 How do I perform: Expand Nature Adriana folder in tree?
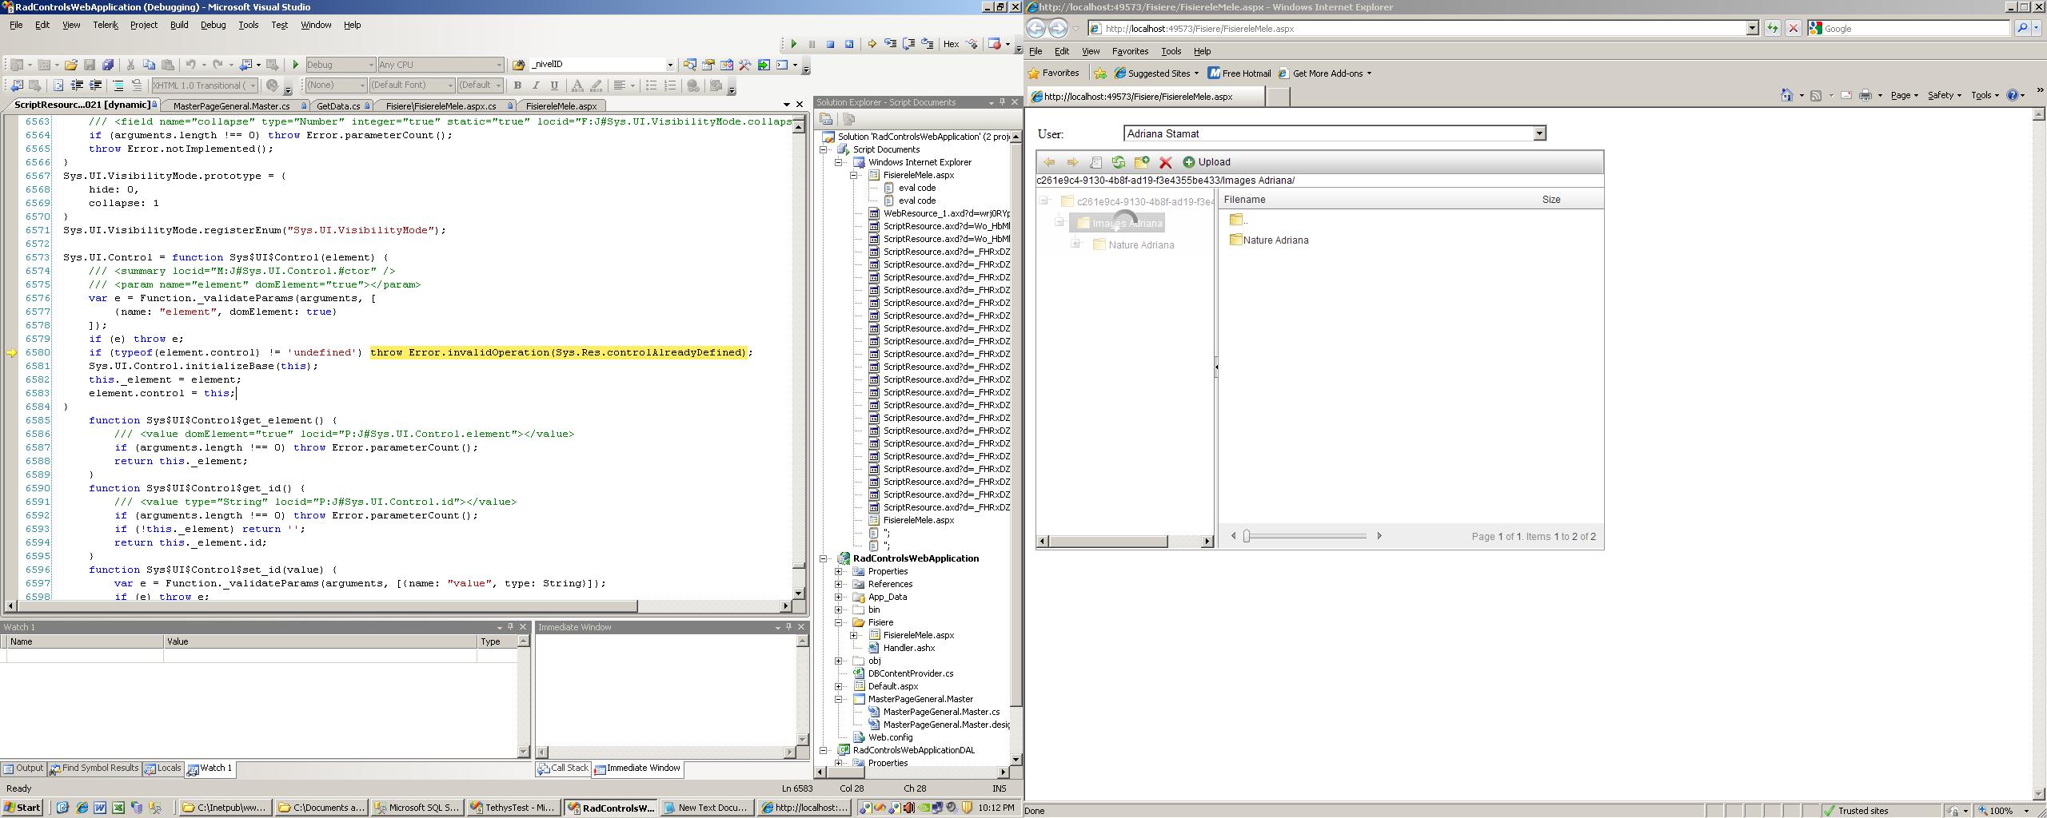[1076, 244]
